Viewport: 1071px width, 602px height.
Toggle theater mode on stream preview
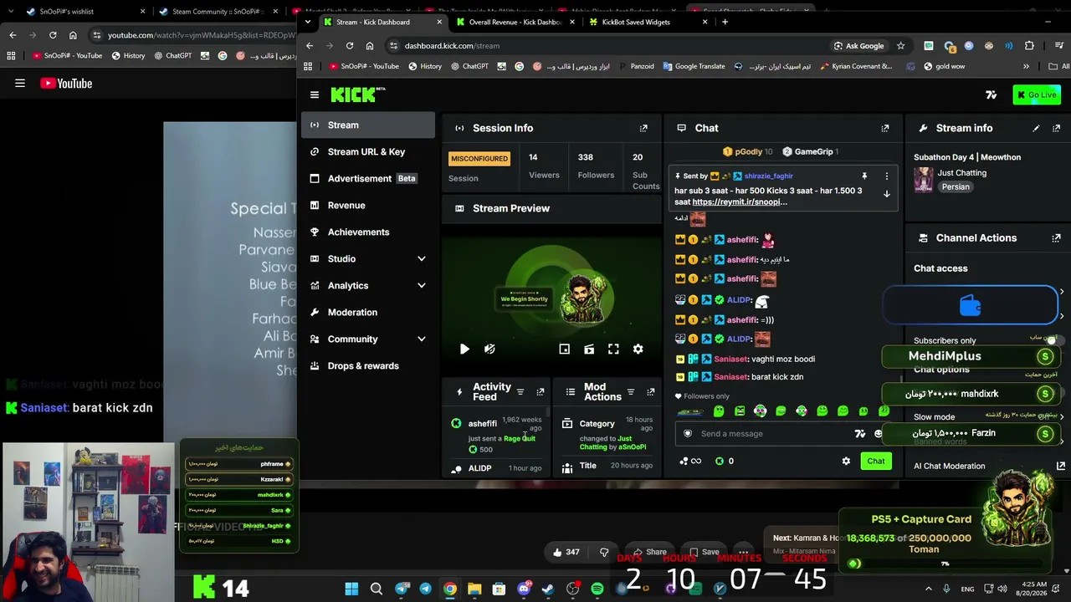[x=589, y=349]
